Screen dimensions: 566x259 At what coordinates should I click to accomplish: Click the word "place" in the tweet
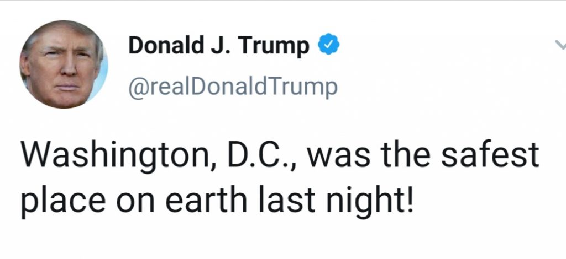57,201
